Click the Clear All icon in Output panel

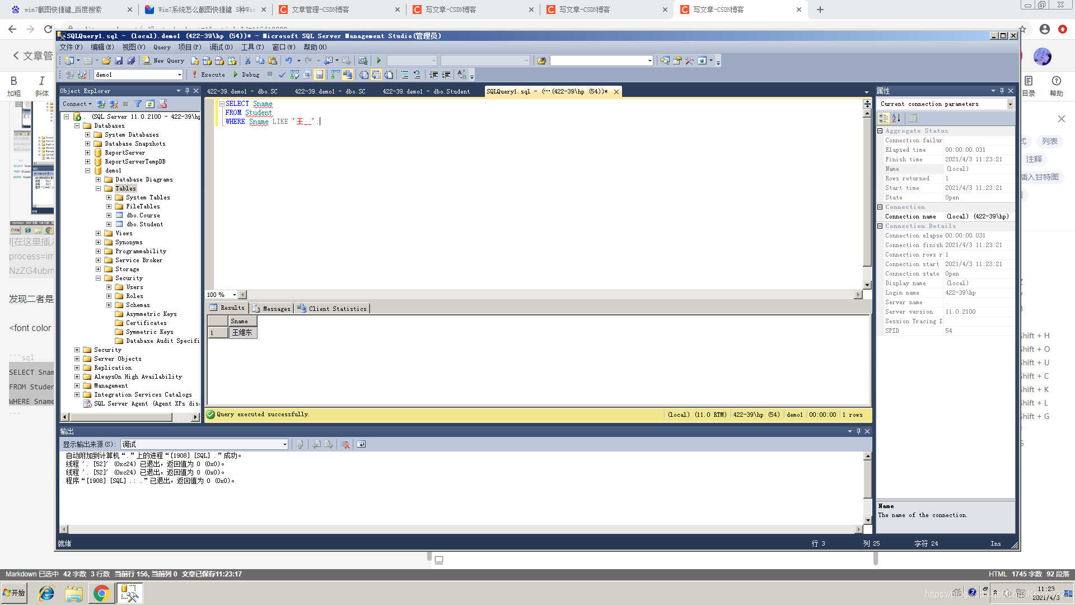(345, 444)
